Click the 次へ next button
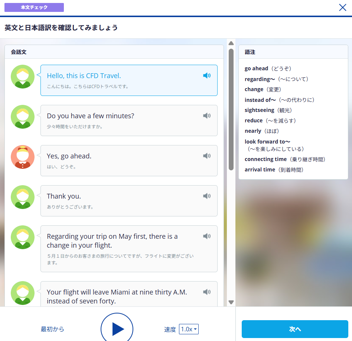Viewport: 352px width, 341px height. coord(295,329)
